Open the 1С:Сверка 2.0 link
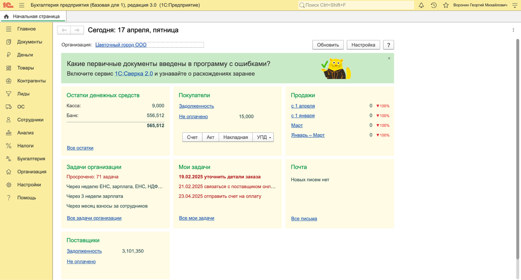The width and height of the screenshot is (521, 280). point(134,74)
